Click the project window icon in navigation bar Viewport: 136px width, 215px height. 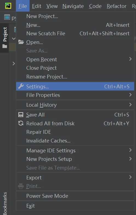click(7, 18)
